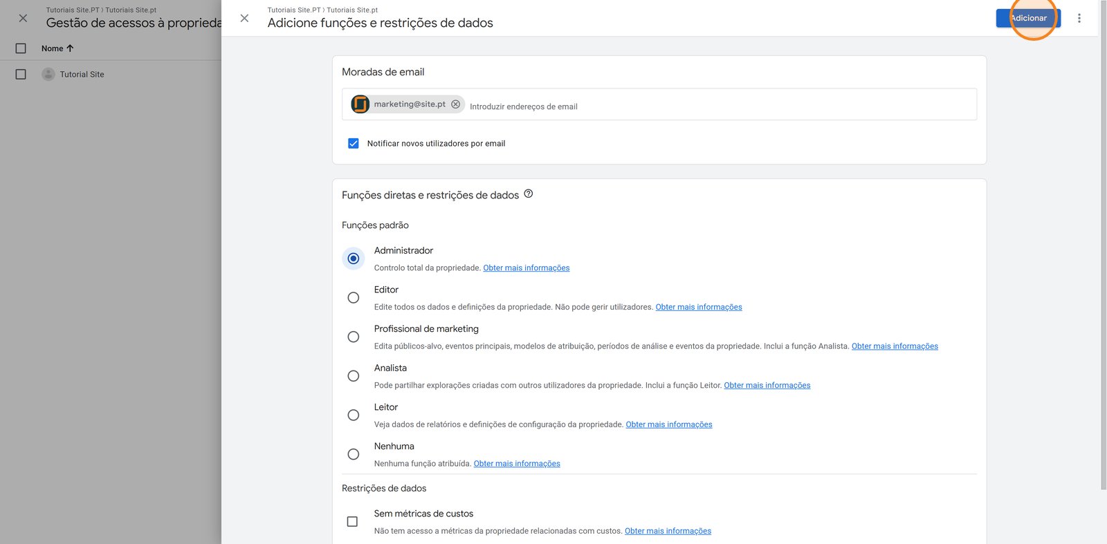Click the Tutorial Site user avatar
Image resolution: width=1107 pixels, height=544 pixels.
(x=48, y=74)
